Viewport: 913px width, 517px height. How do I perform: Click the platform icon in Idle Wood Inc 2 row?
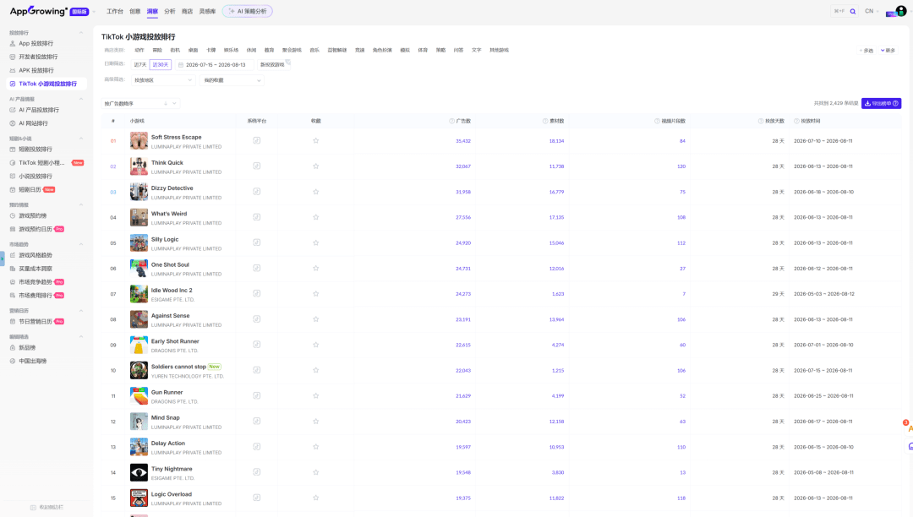click(257, 294)
